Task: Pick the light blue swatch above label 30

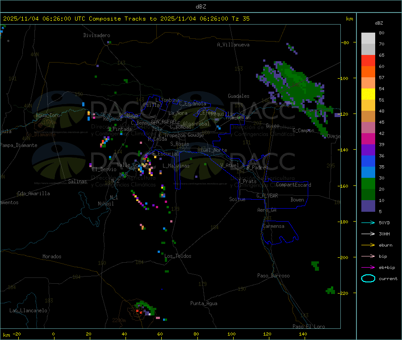Action: click(x=368, y=172)
